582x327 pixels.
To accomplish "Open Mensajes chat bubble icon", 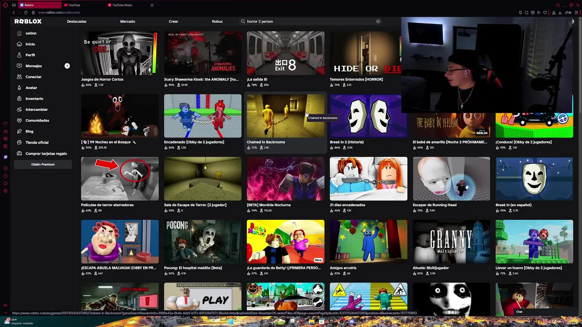I will pos(19,66).
